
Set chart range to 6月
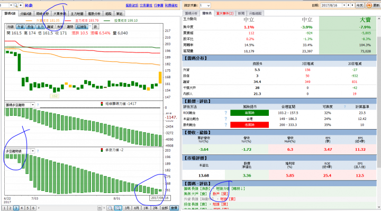137,208
